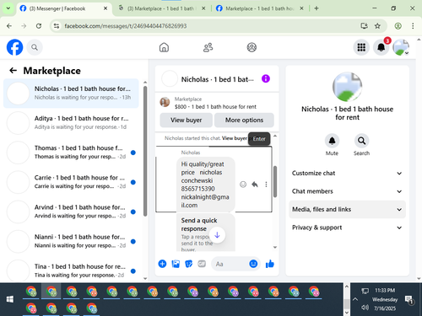Open the Tina conversation
This screenshot has width=422, height=316.
point(71,270)
